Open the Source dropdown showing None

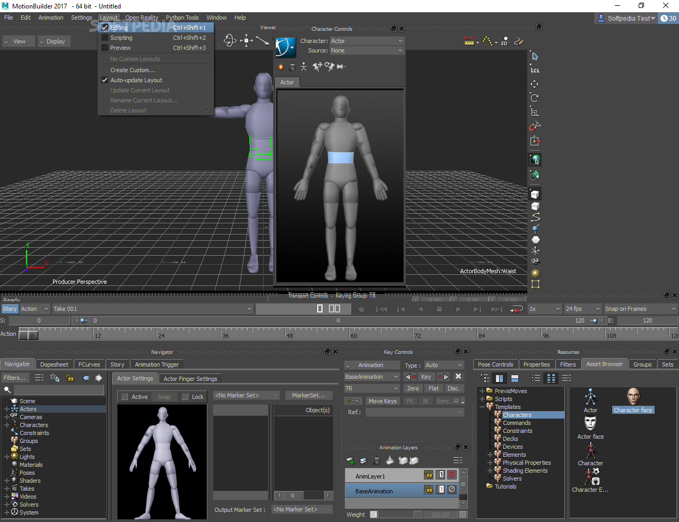point(367,51)
